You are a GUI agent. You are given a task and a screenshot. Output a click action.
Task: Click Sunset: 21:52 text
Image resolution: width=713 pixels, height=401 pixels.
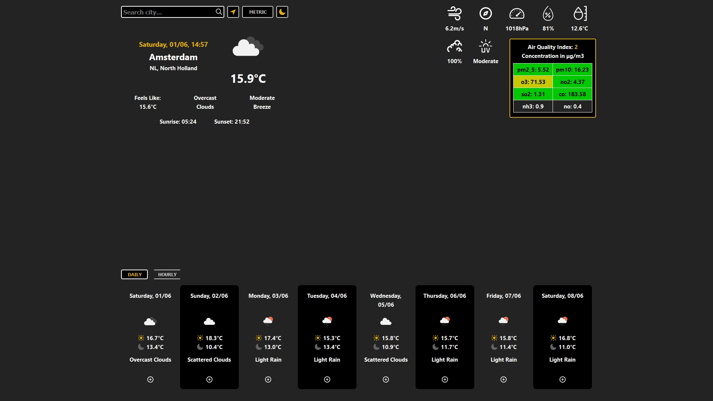coord(232,121)
